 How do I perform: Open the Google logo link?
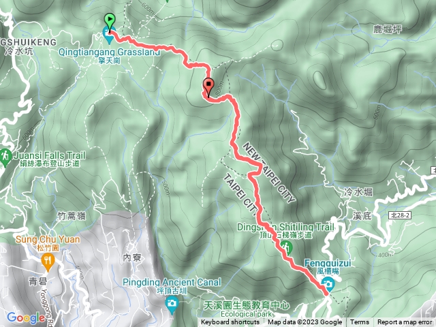[x=26, y=318]
